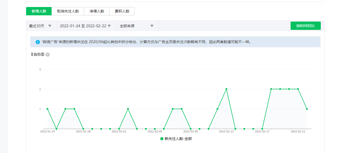Select the 净增人数 tab

point(97,11)
